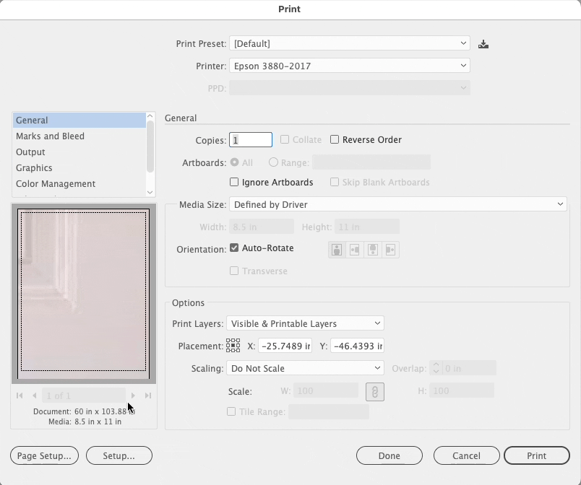Open the Placement reference point grid
Screen dimensions: 581x485
point(233,345)
